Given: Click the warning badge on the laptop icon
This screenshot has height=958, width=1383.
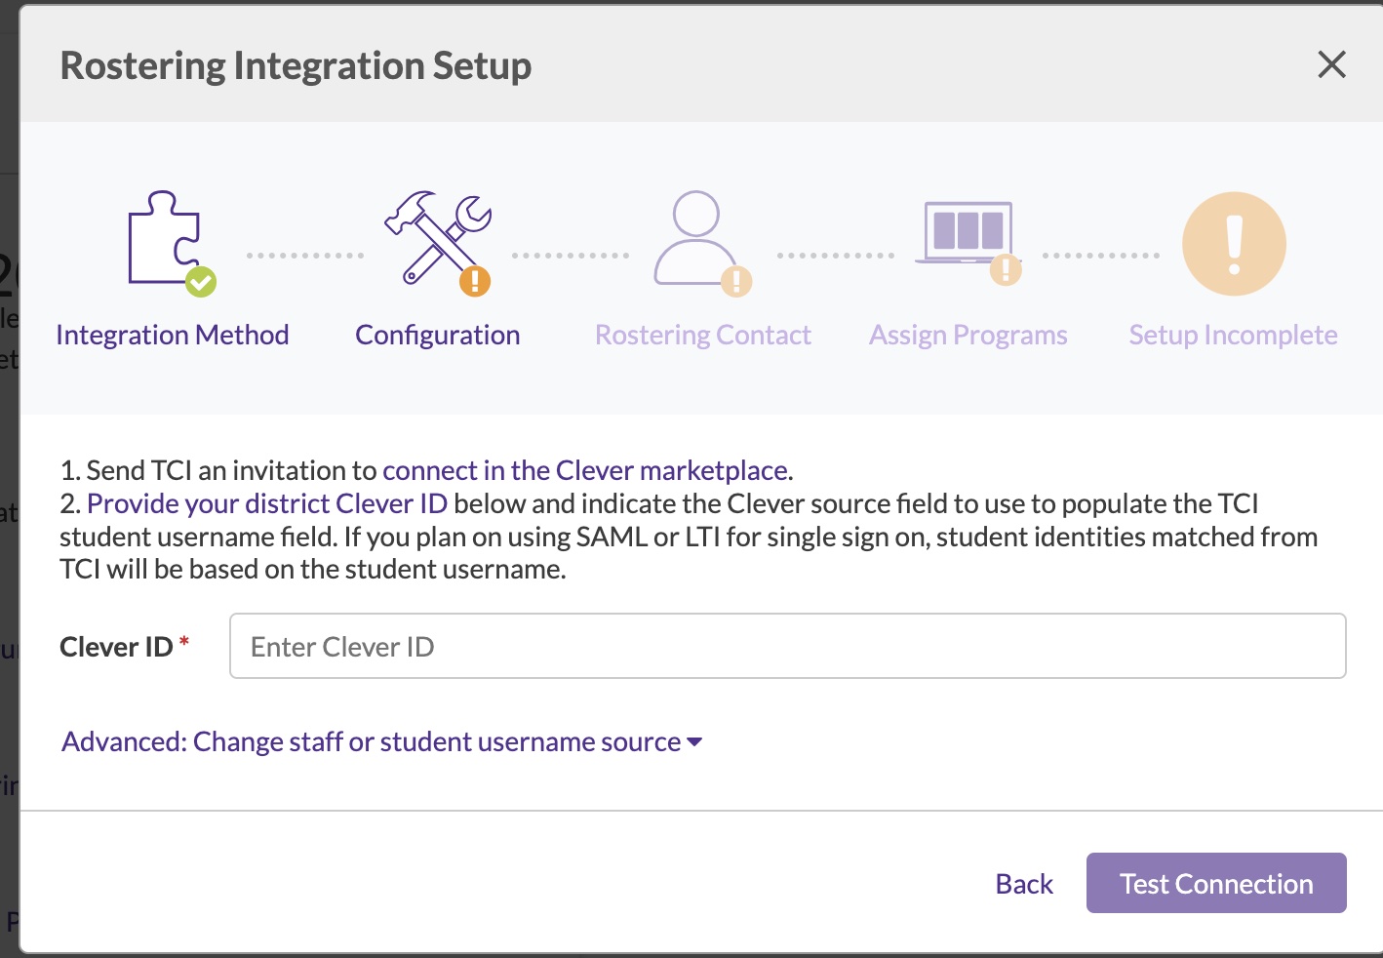Looking at the screenshot, I should (x=1006, y=269).
